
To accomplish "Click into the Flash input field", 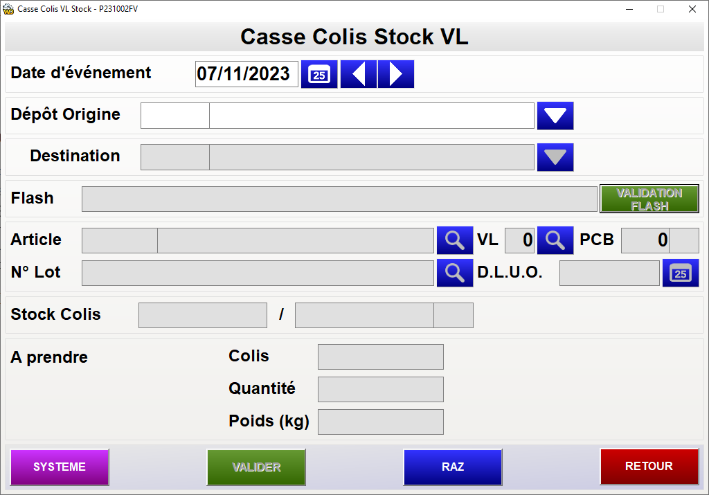I will (339, 199).
